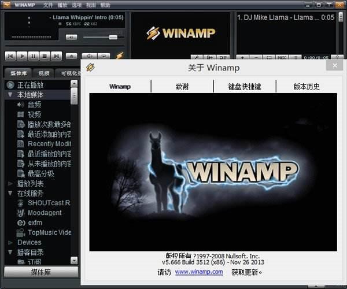The image size is (347, 289).
Task: Close the 关于 Winamp dialog
Action: tap(335, 65)
